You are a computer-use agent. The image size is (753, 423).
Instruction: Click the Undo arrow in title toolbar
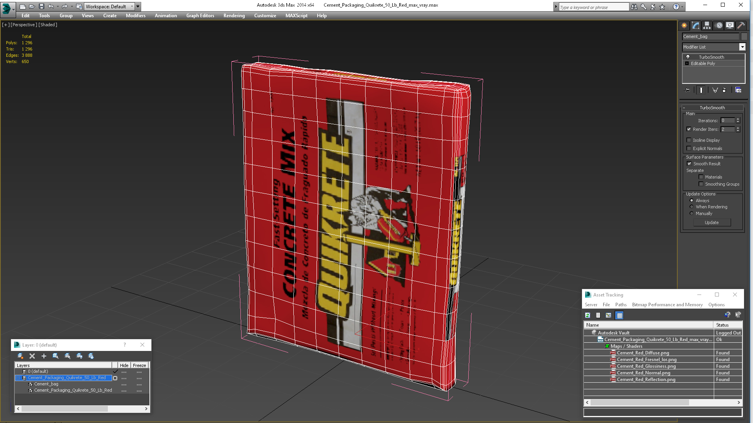(51, 6)
